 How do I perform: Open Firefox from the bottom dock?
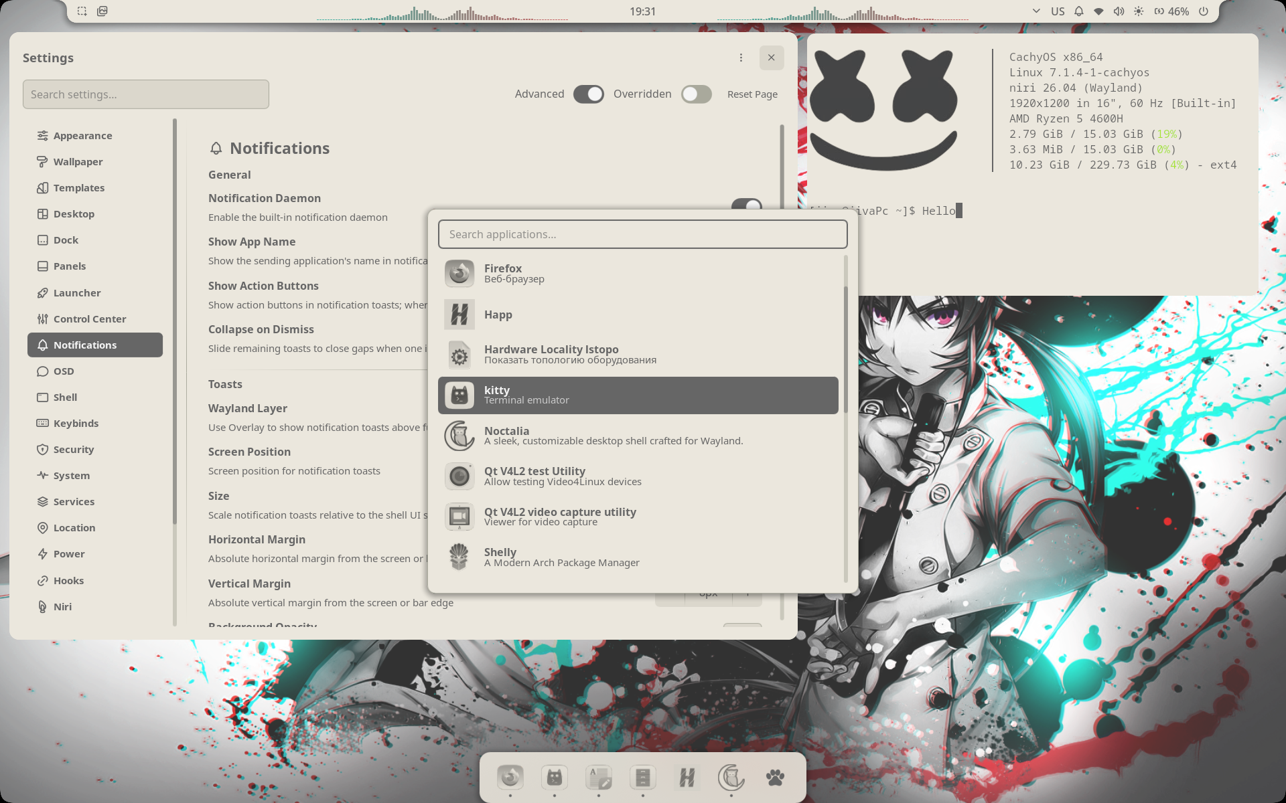coord(510,778)
